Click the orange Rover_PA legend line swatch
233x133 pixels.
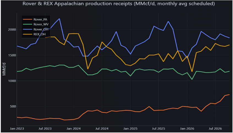pos(28,19)
